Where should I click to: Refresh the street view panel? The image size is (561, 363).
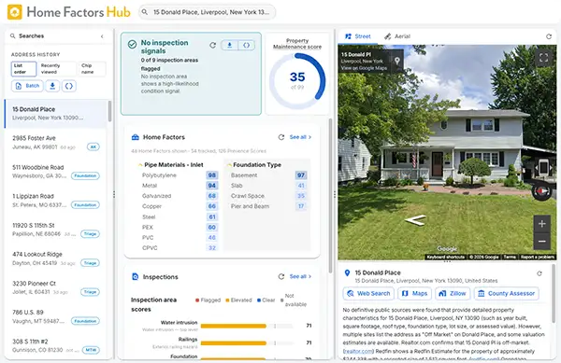[549, 36]
